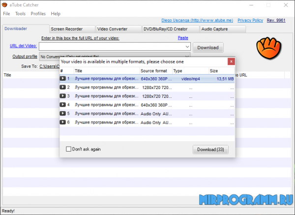Sort by the Type column header
Viewport: 295px width, 215px height.
tap(190, 71)
